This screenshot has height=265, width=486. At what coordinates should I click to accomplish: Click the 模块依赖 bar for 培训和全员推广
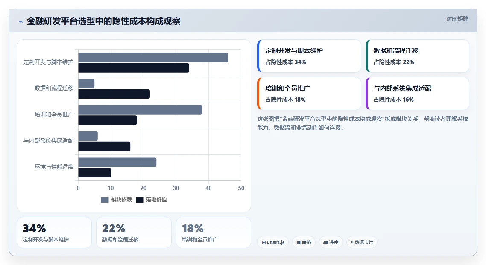pos(140,110)
